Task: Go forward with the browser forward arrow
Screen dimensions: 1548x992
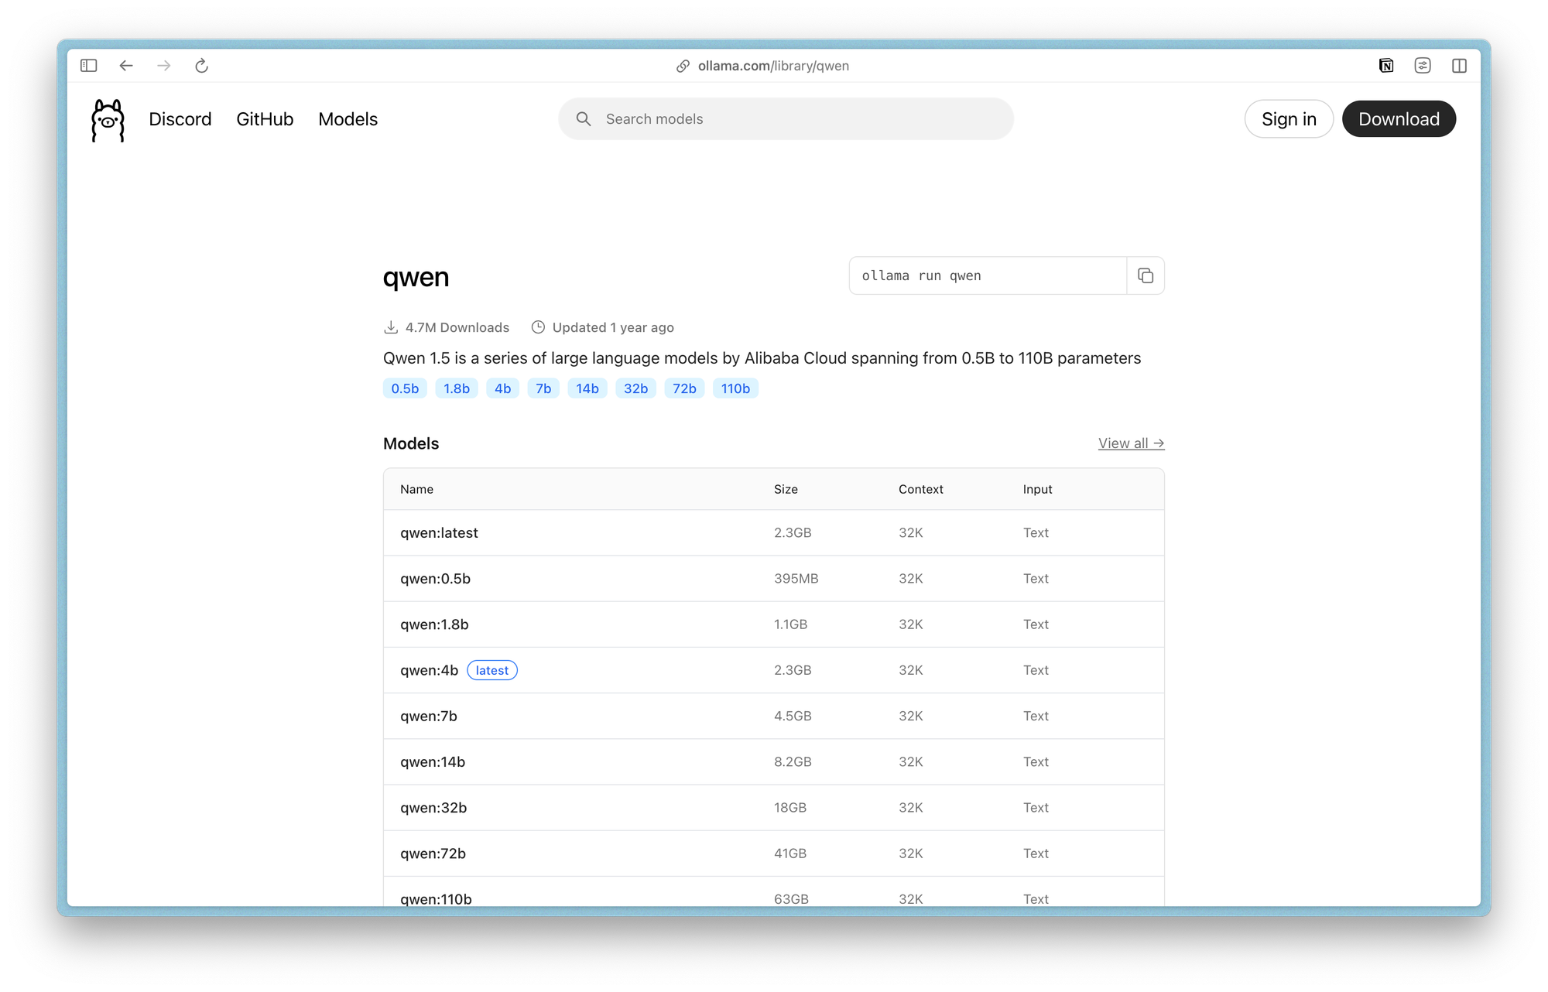Action: pyautogui.click(x=164, y=66)
